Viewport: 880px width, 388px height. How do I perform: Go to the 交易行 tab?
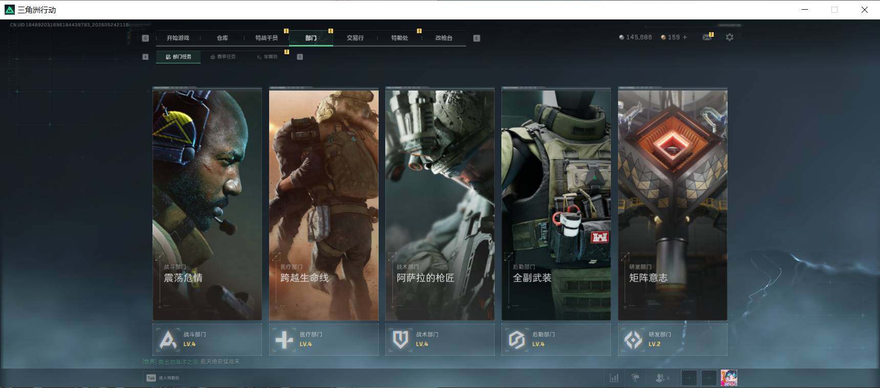(355, 38)
